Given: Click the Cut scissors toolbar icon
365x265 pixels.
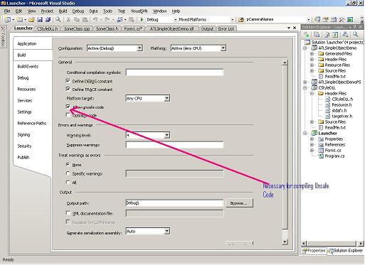Looking at the screenshot, I should pos(68,20).
